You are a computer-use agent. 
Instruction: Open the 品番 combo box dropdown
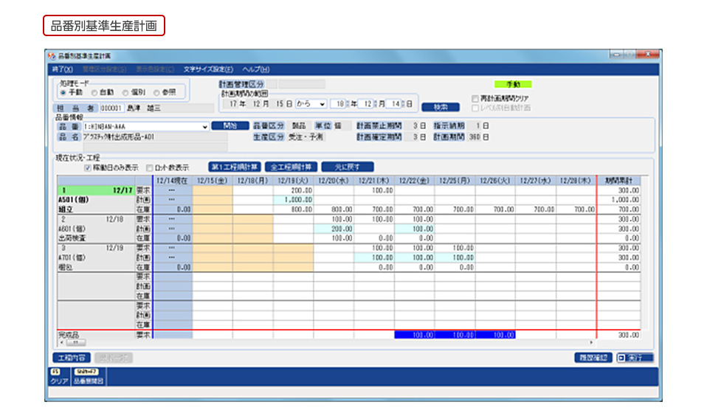coord(205,126)
